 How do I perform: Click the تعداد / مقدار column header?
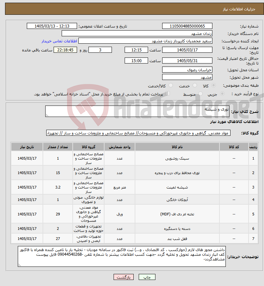(58, 147)
